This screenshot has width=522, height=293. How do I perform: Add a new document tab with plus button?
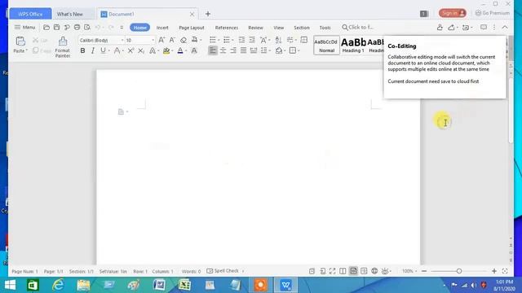(208, 14)
